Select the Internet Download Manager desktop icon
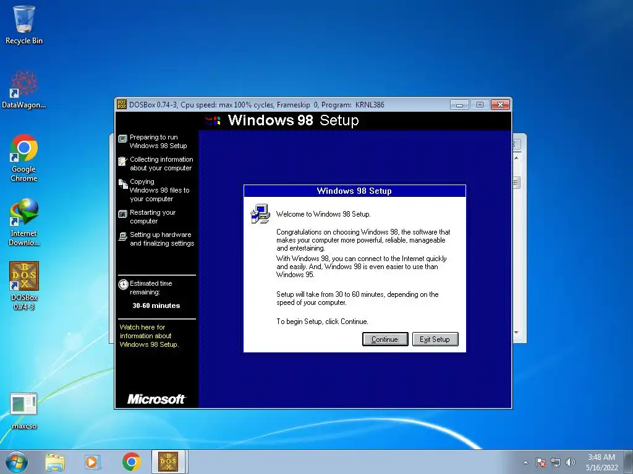This screenshot has height=474, width=633. (24, 222)
